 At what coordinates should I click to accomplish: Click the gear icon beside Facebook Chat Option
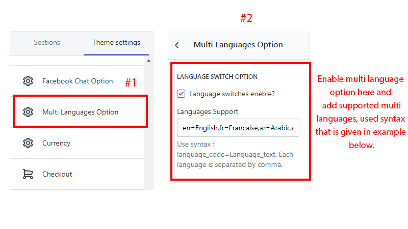(x=28, y=81)
